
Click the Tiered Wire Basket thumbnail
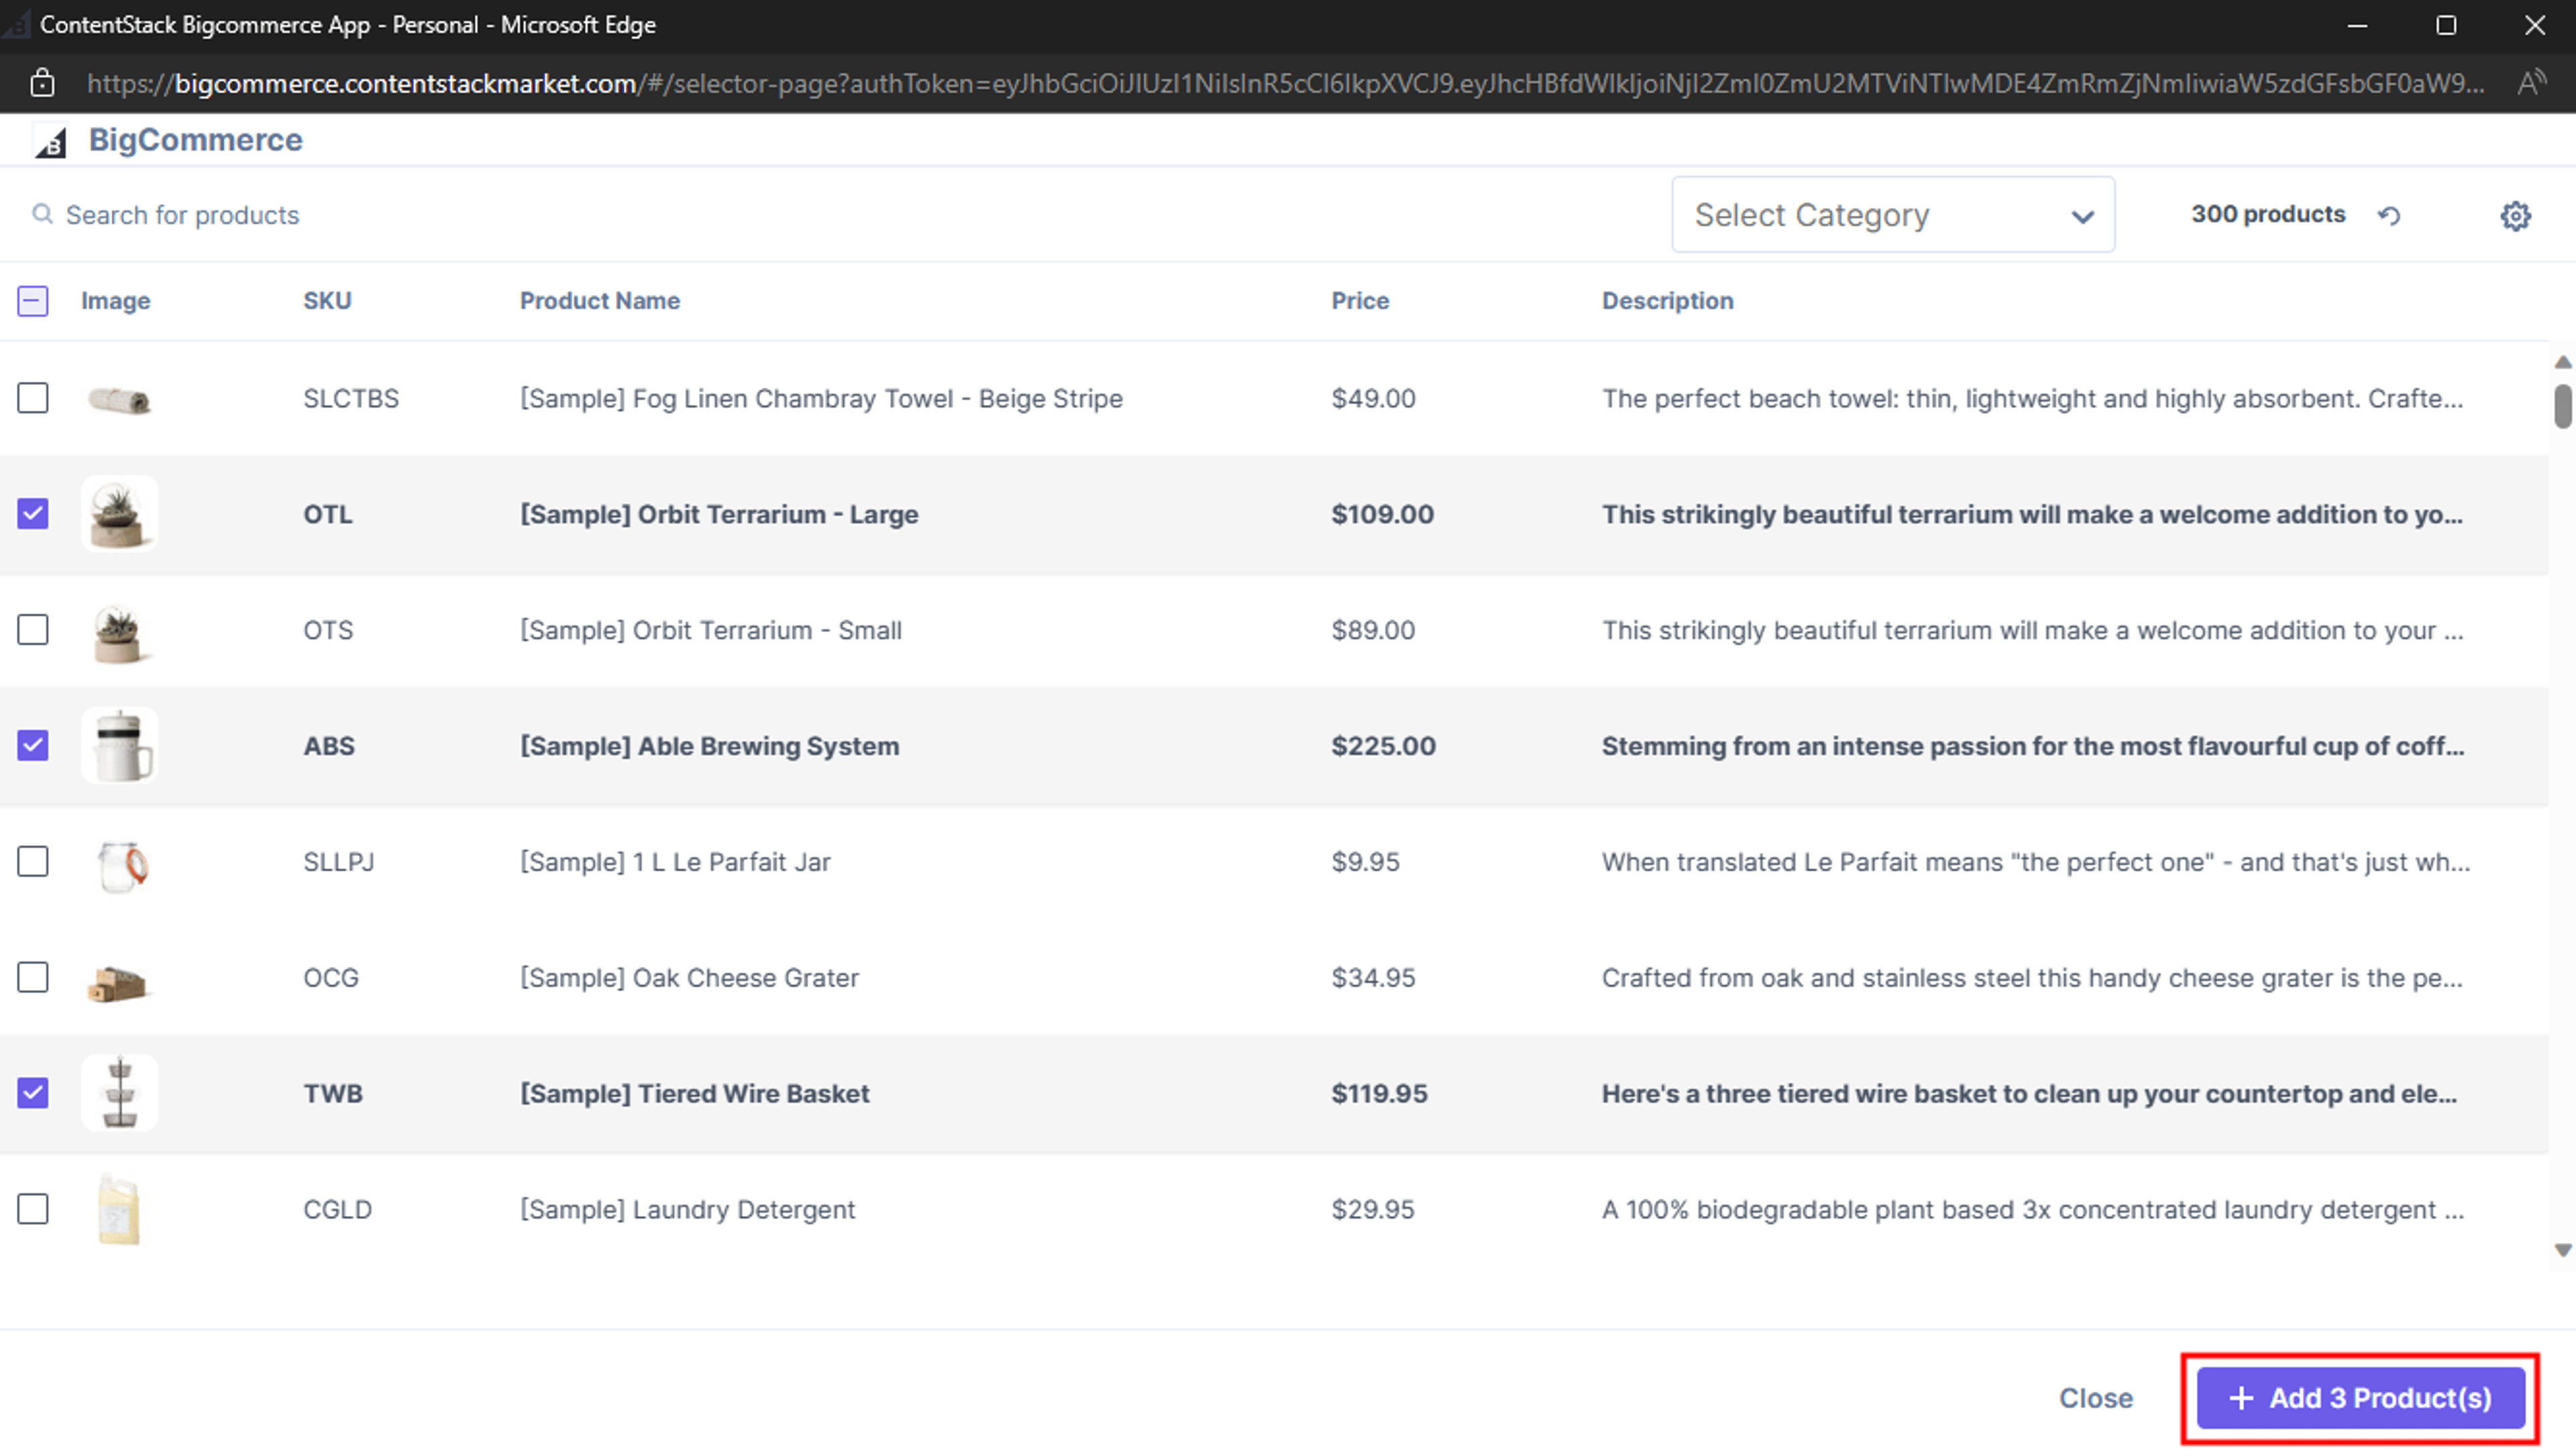point(119,1093)
